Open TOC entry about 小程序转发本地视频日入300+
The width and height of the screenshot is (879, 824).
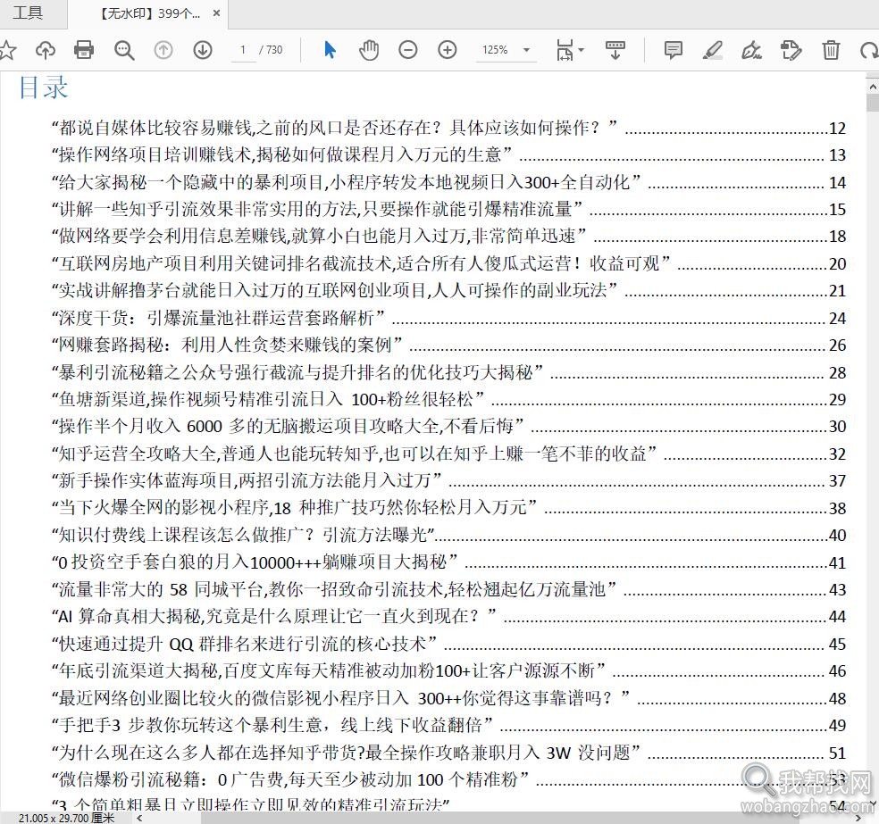coord(448,181)
